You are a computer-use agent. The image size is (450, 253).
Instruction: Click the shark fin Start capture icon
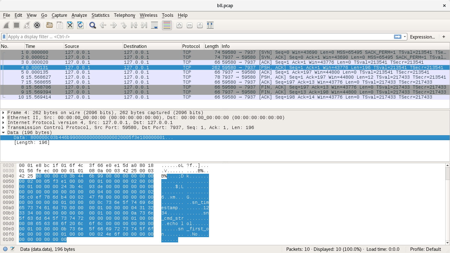click(7, 25)
